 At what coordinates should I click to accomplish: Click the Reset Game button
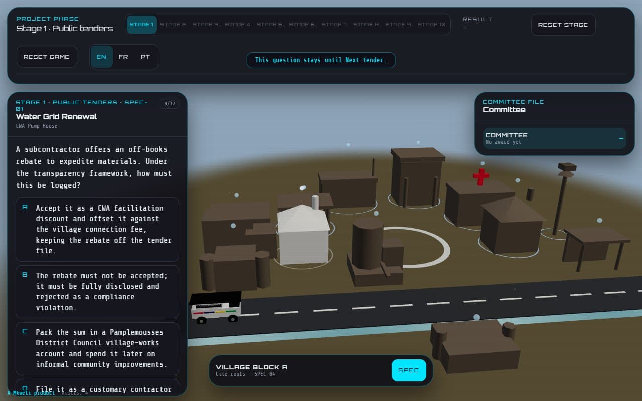click(x=47, y=57)
